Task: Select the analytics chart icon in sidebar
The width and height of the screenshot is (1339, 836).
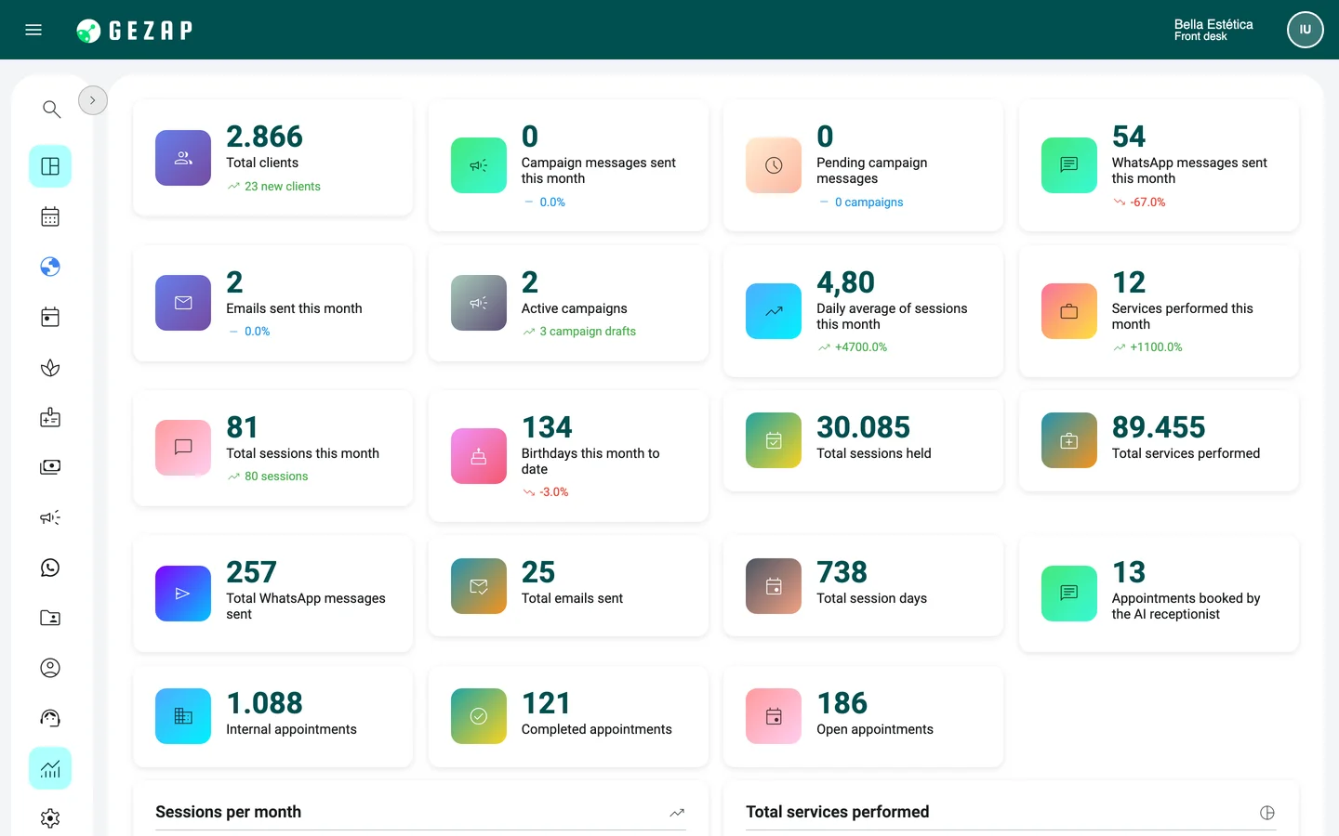Action: pyautogui.click(x=50, y=768)
